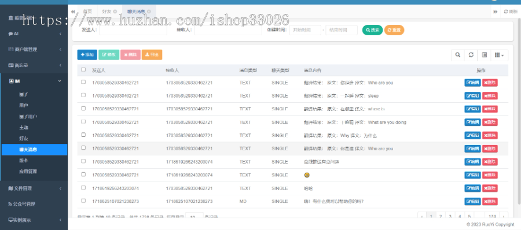Check the 'Why' translation row checkbox

83,135
